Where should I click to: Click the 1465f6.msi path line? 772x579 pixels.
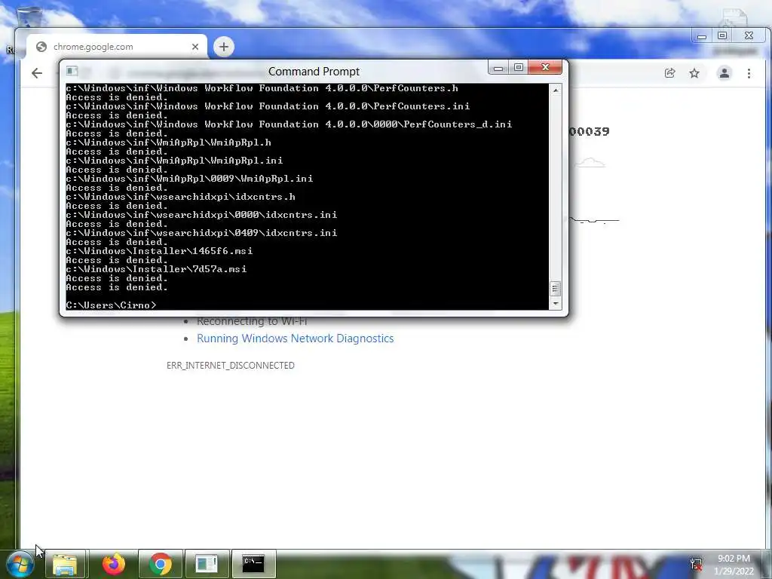click(159, 251)
